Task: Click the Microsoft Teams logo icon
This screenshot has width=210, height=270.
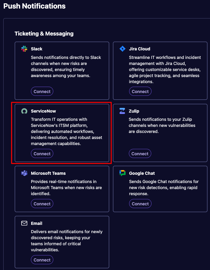Action: (24, 173)
